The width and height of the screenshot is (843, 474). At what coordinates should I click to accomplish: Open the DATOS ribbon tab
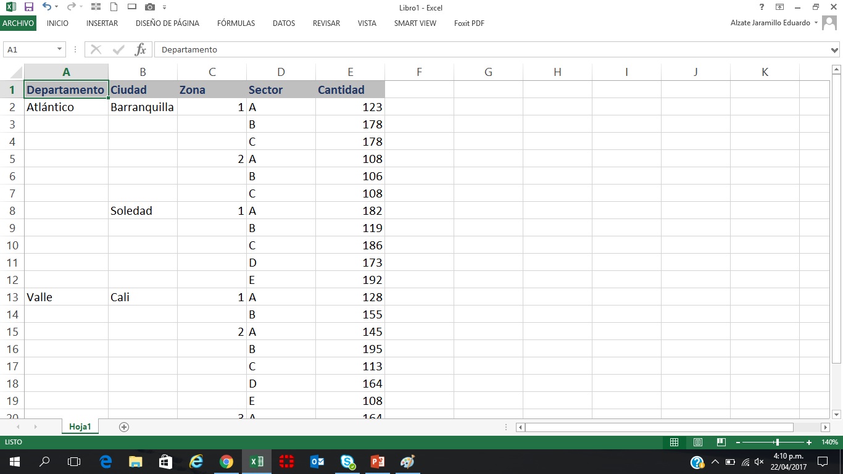[x=283, y=23]
